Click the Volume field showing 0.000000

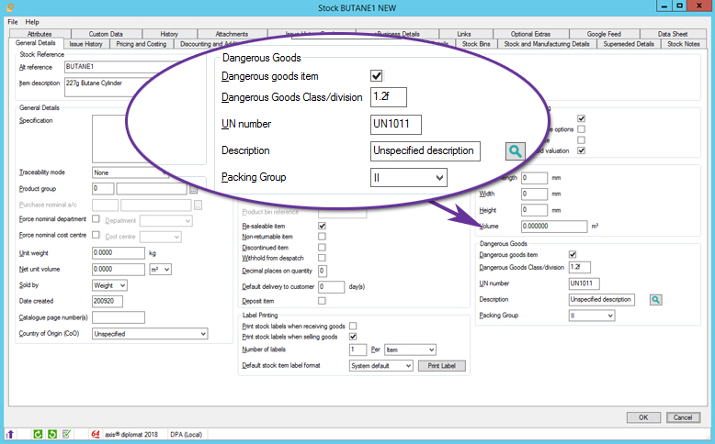(554, 227)
